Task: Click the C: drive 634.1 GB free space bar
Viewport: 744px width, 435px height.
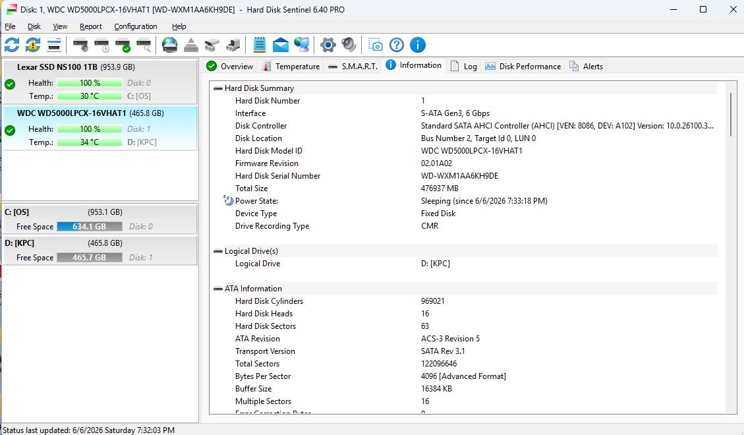Action: tap(90, 227)
